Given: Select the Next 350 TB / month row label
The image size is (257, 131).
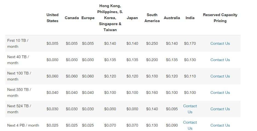Looking at the screenshot, I should click(x=19, y=93).
